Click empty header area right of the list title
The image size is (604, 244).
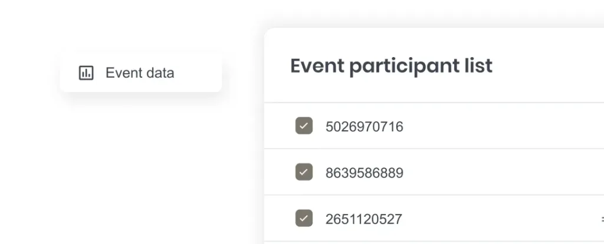(547, 65)
